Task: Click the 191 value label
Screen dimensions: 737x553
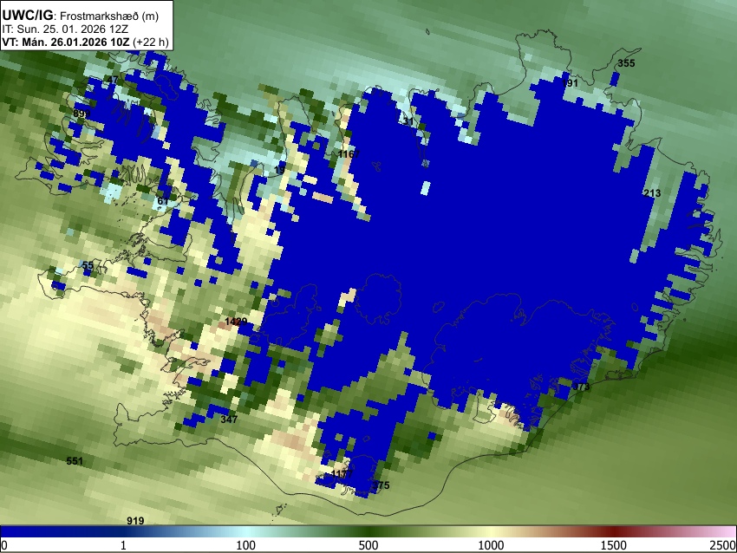Action: click(570, 83)
